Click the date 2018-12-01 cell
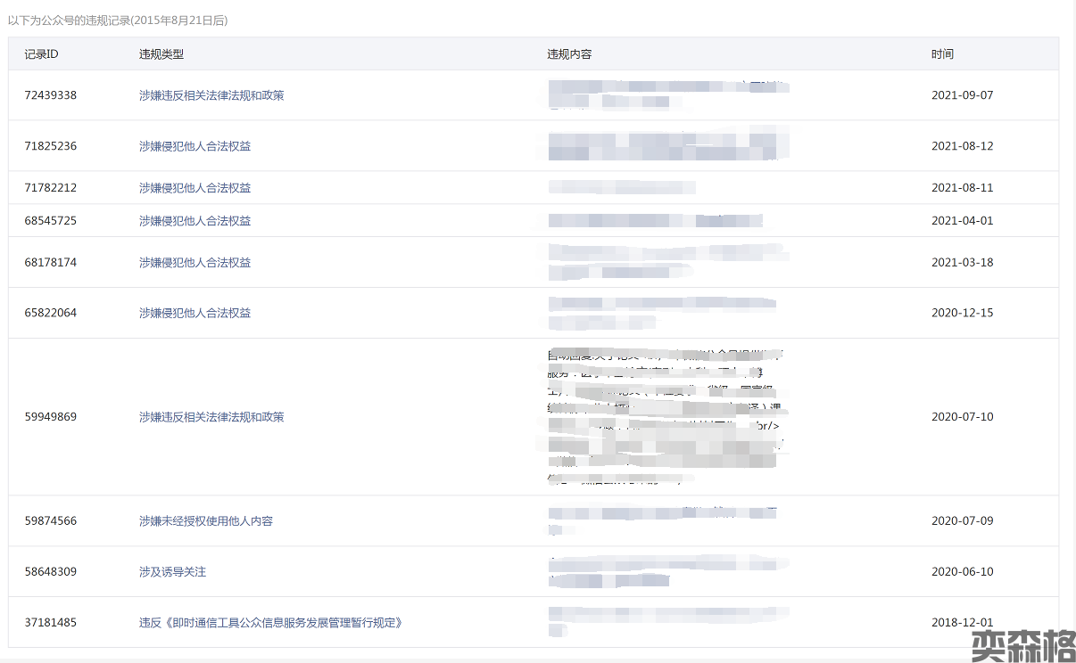The width and height of the screenshot is (1076, 663). [962, 623]
